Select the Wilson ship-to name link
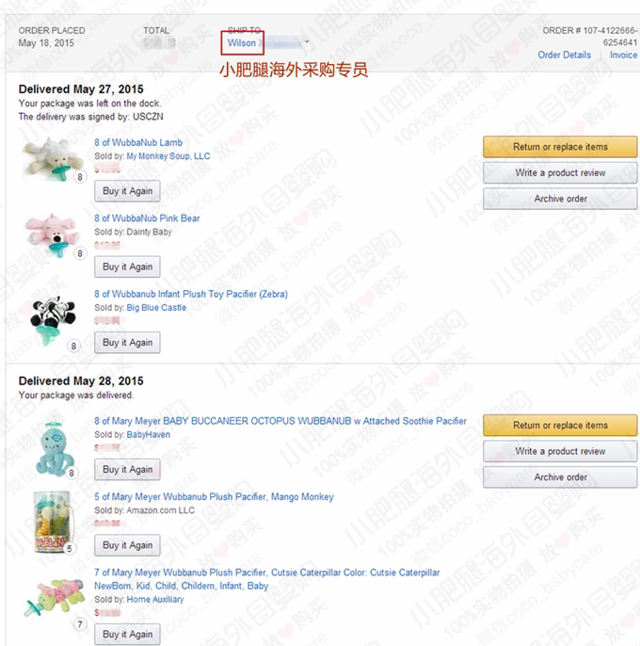The width and height of the screenshot is (640, 646). 242,43
